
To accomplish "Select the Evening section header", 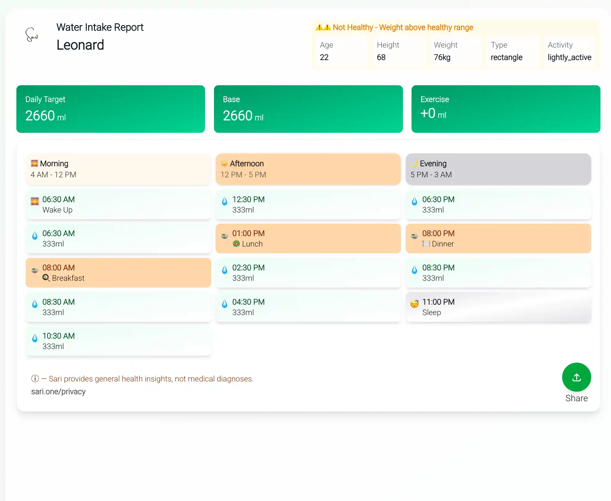I will click(x=498, y=169).
